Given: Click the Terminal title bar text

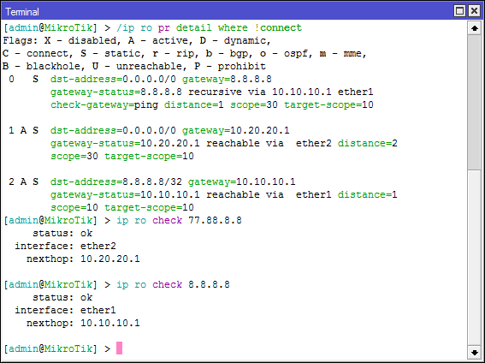Looking at the screenshot, I should [x=22, y=12].
